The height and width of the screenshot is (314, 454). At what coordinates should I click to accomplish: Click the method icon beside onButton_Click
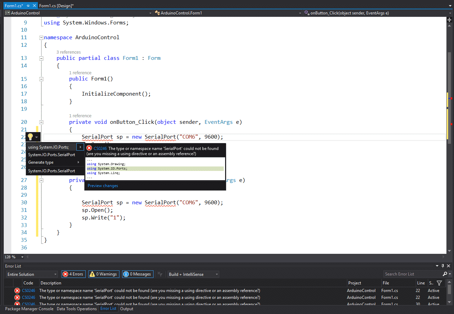click(x=307, y=13)
